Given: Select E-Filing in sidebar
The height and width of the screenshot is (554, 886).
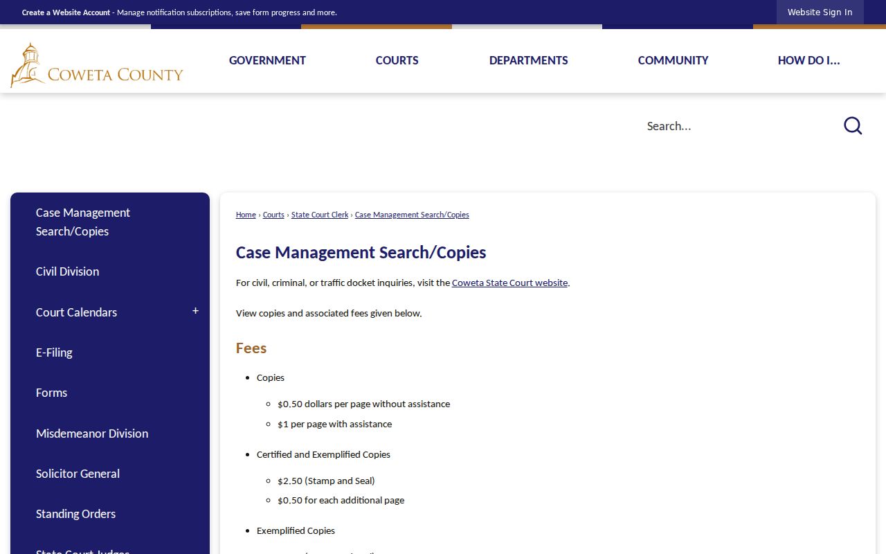Looking at the screenshot, I should [x=110, y=352].
